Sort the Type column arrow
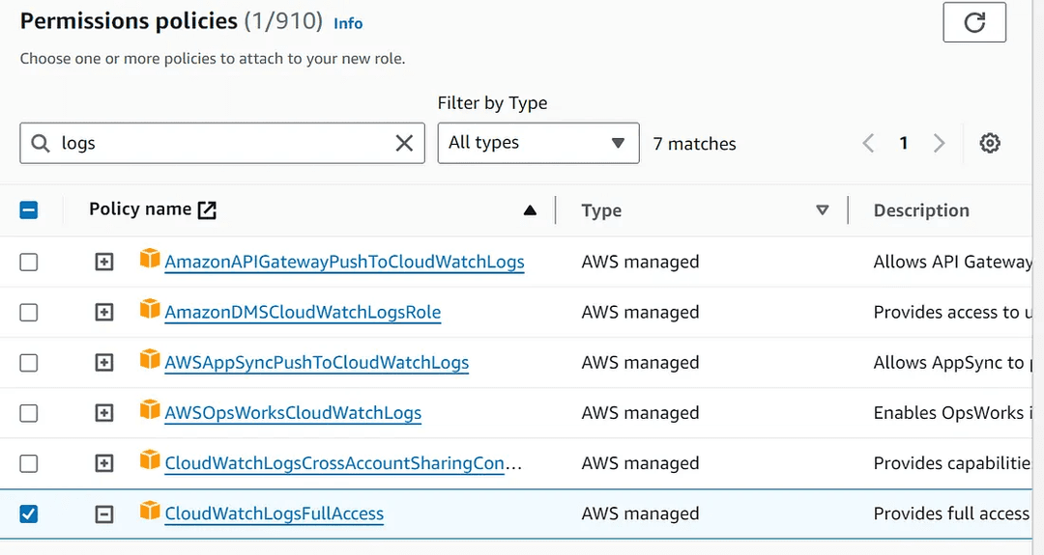Image resolution: width=1044 pixels, height=555 pixels. click(x=823, y=210)
